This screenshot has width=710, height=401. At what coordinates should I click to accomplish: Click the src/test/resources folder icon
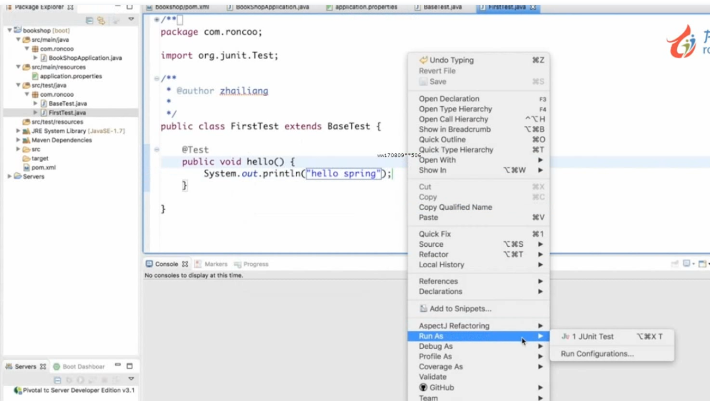(26, 122)
